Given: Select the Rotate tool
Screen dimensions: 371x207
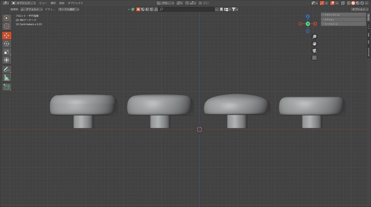Looking at the screenshot, I should click(x=7, y=44).
